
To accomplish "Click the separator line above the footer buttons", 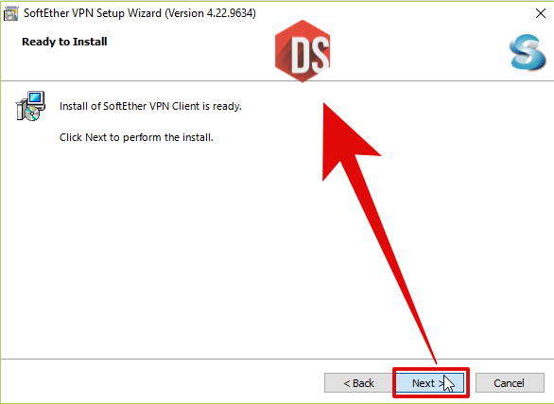I will coord(277,360).
